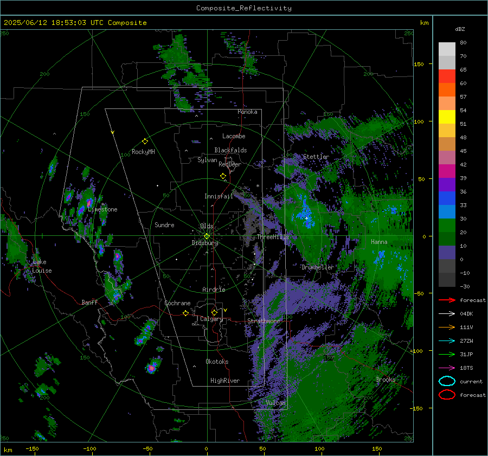This screenshot has height=456, width=488.
Task: Click the dBZ legend heading
Action: (x=460, y=29)
